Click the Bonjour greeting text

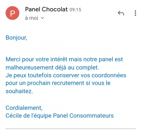(x=16, y=38)
